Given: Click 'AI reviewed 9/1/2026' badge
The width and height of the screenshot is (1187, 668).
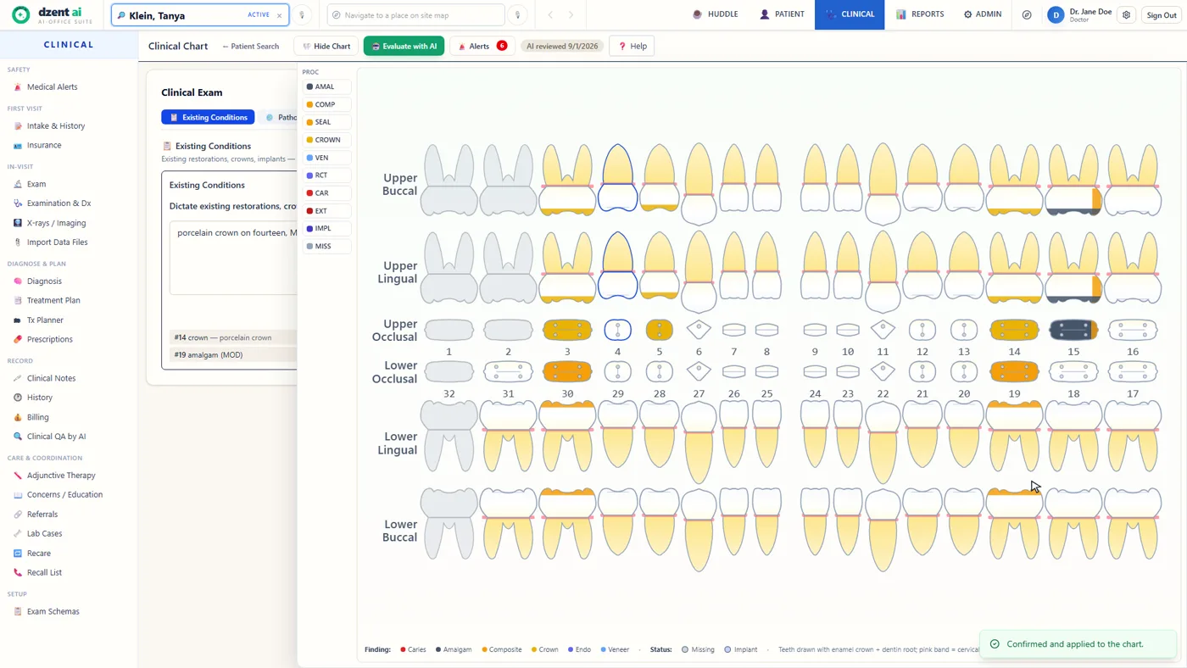Looking at the screenshot, I should pos(562,46).
